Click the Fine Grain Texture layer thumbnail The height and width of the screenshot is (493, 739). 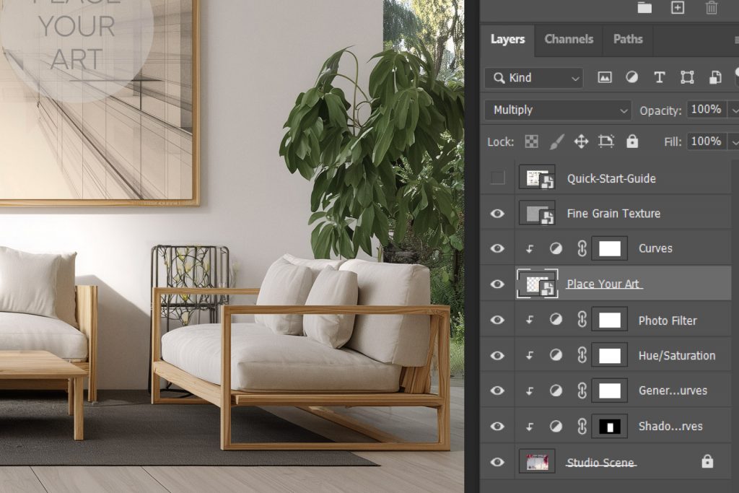pos(537,214)
